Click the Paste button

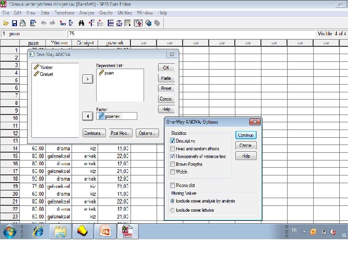pos(166,78)
